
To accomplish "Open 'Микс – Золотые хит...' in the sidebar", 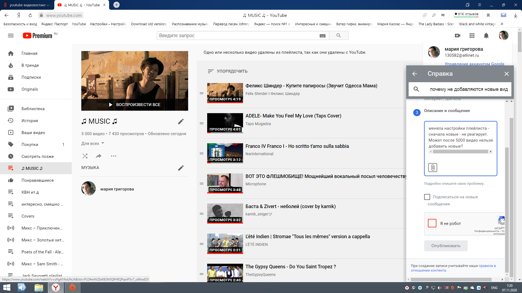I will click(x=36, y=240).
